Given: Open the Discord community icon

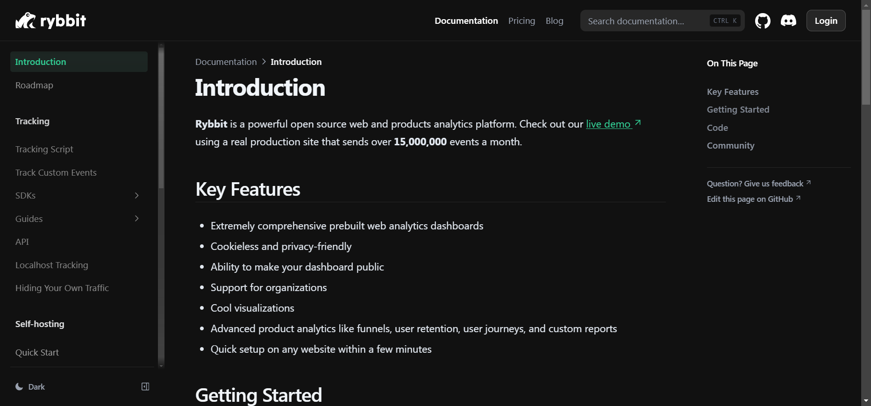Looking at the screenshot, I should (x=788, y=21).
